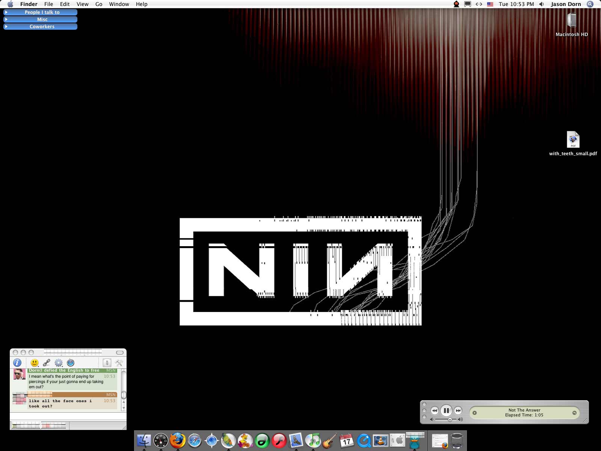The width and height of the screenshot is (601, 451).
Task: Pause the iTunes song
Action: pos(446,410)
